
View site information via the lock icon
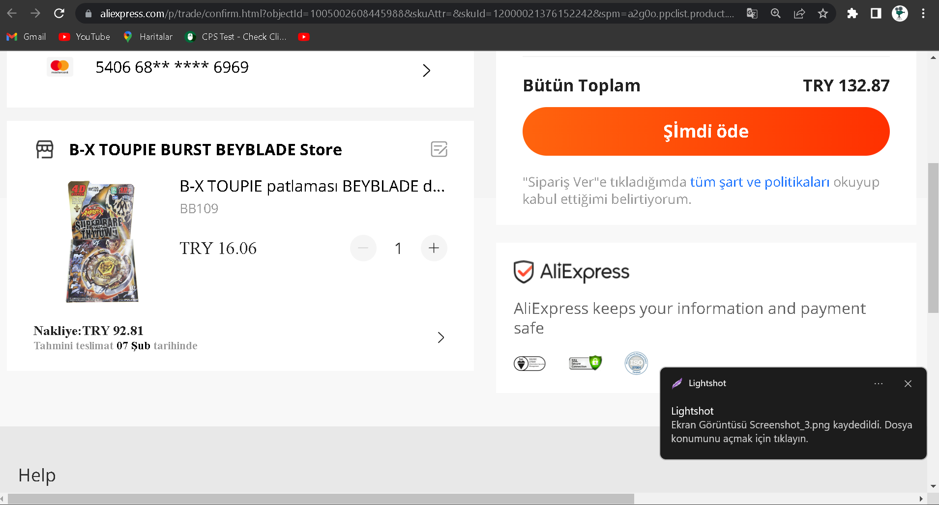point(88,14)
